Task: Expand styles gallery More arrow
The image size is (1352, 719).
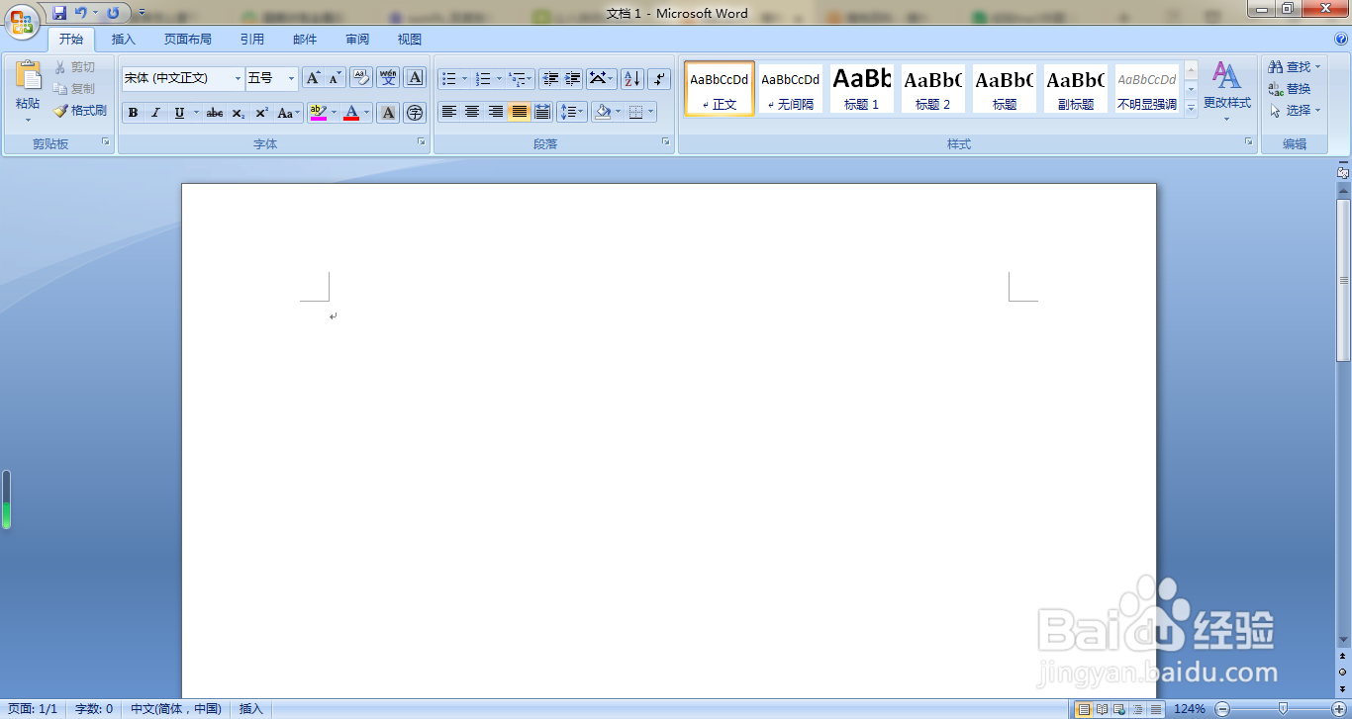Action: (1191, 109)
